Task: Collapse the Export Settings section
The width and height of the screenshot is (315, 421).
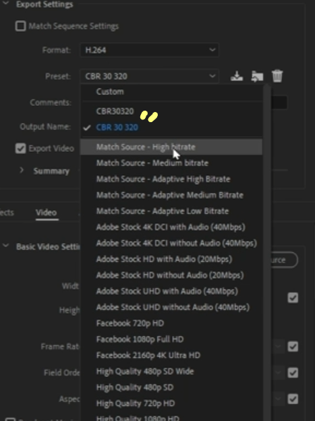Action: [5, 3]
